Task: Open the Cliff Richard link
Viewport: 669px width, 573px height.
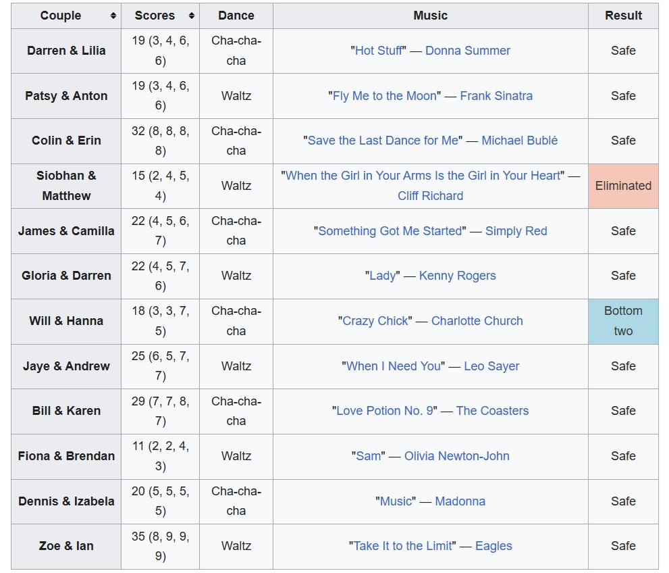Action: tap(431, 196)
